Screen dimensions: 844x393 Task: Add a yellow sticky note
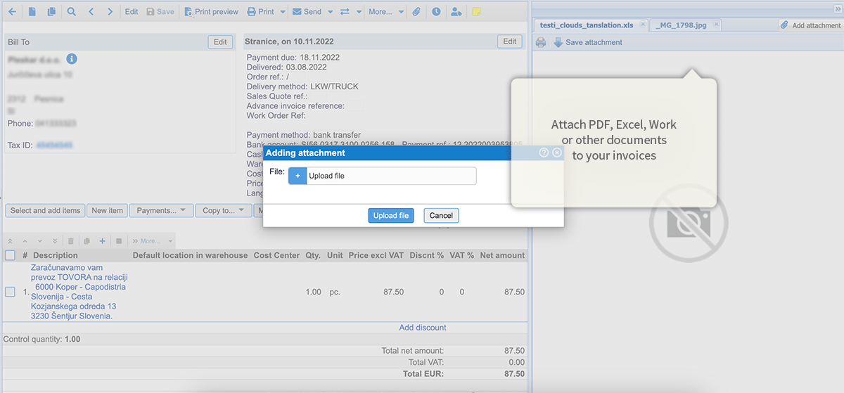point(476,12)
